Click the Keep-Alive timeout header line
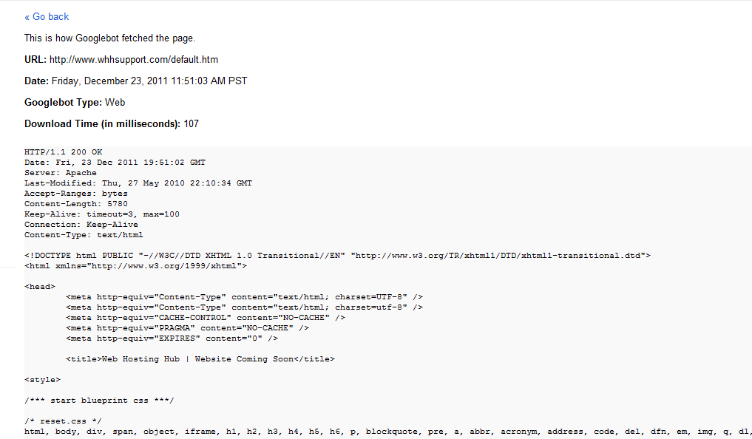 [101, 214]
